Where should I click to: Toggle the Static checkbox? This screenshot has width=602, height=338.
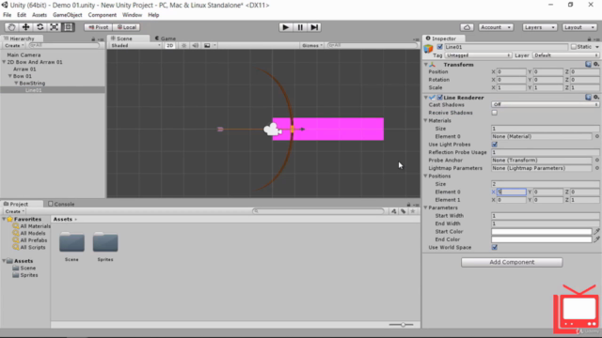tap(574, 47)
